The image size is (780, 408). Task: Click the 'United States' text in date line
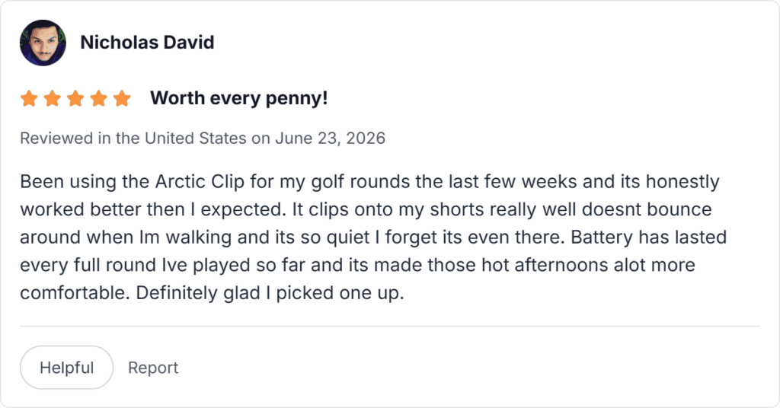196,138
